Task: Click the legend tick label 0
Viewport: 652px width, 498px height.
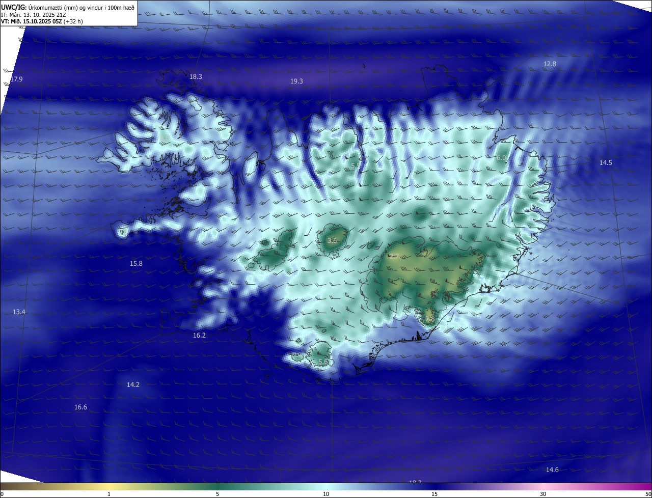Action: (x=2, y=494)
